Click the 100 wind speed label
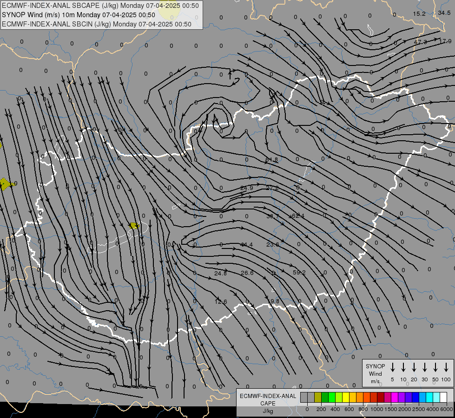The width and height of the screenshot is (455, 418). click(x=446, y=379)
